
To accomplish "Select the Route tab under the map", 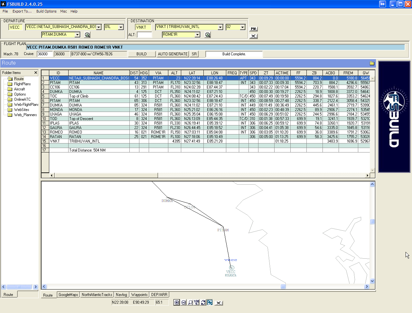I will click(48, 295).
